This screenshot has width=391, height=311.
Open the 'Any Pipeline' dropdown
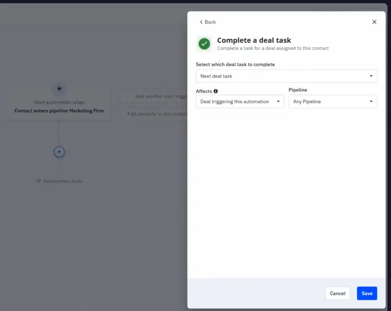pyautogui.click(x=332, y=102)
